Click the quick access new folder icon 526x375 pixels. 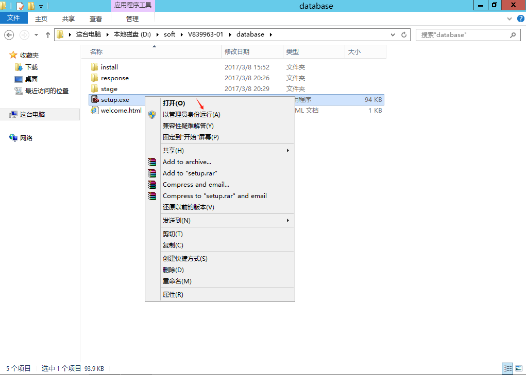pos(31,6)
